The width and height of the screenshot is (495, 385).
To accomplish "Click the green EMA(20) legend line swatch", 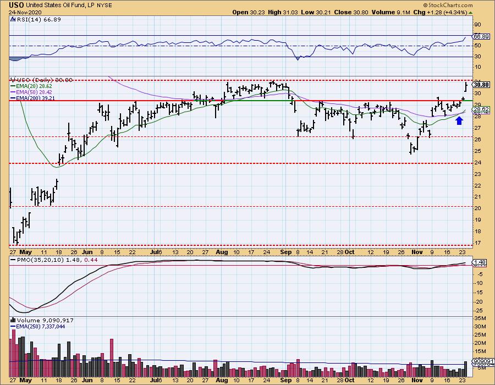I will (x=13, y=86).
